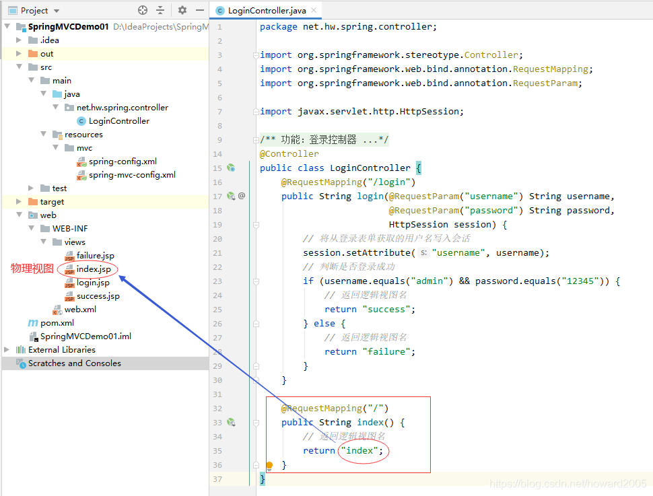Hide the Project panel with minus icon

click(200, 10)
